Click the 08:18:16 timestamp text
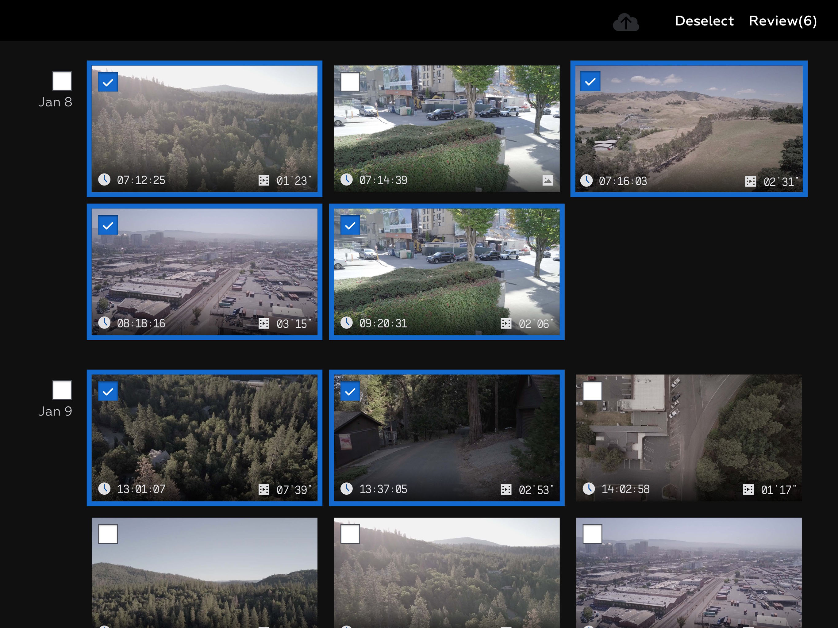838x628 pixels. (141, 323)
